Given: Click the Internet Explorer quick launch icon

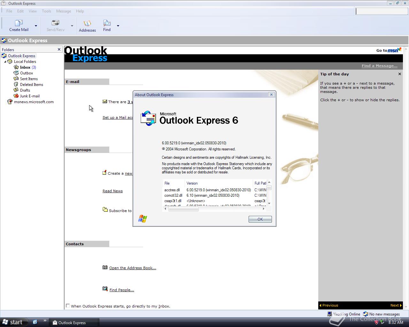Looking at the screenshot, I should tap(35, 322).
